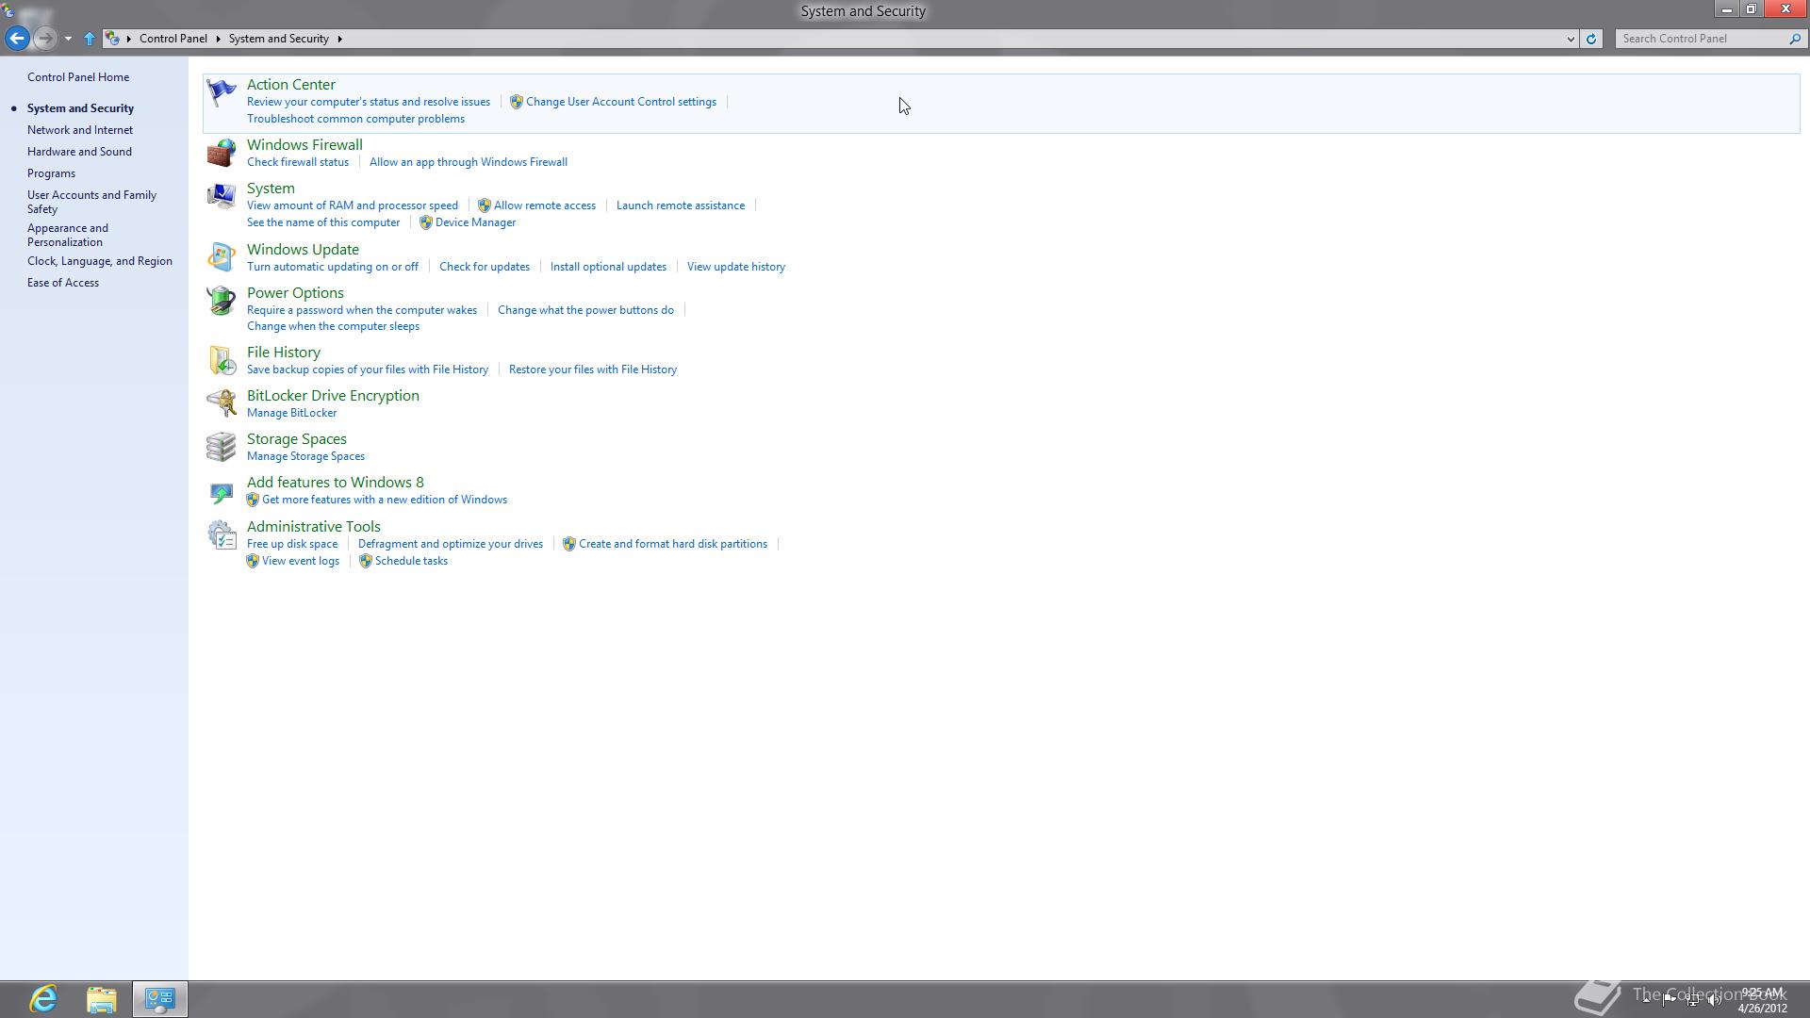Screen dimensions: 1810x1018
Task: Select System and Security in sidebar
Action: [80, 108]
